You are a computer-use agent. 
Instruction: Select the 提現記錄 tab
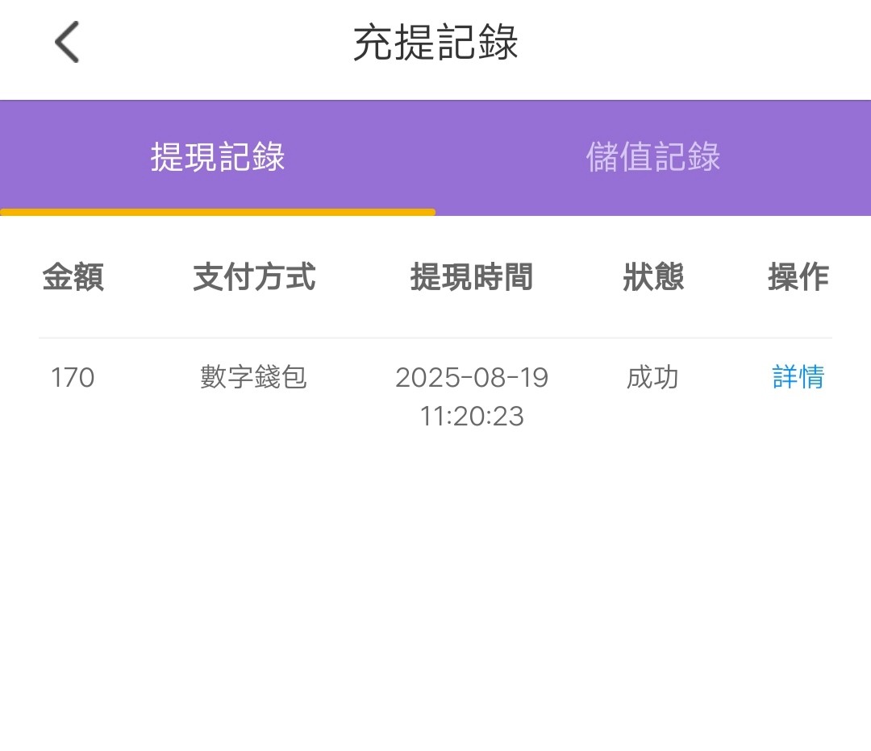tap(218, 156)
